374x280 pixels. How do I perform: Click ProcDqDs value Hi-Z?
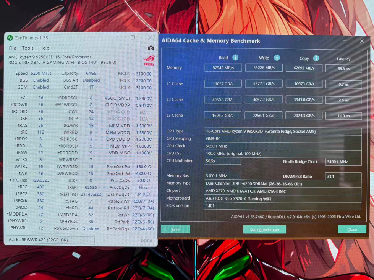[x=143, y=187]
